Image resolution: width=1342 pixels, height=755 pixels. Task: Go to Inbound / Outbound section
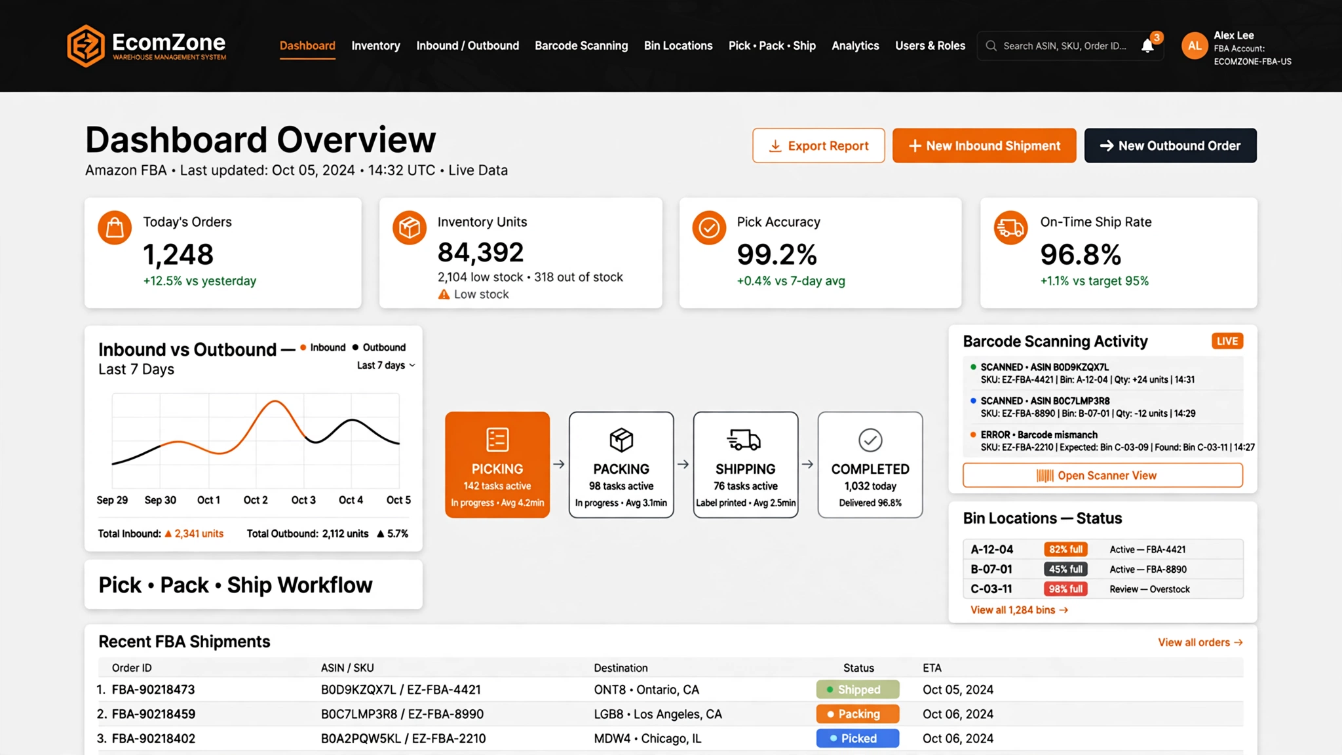pyautogui.click(x=467, y=46)
